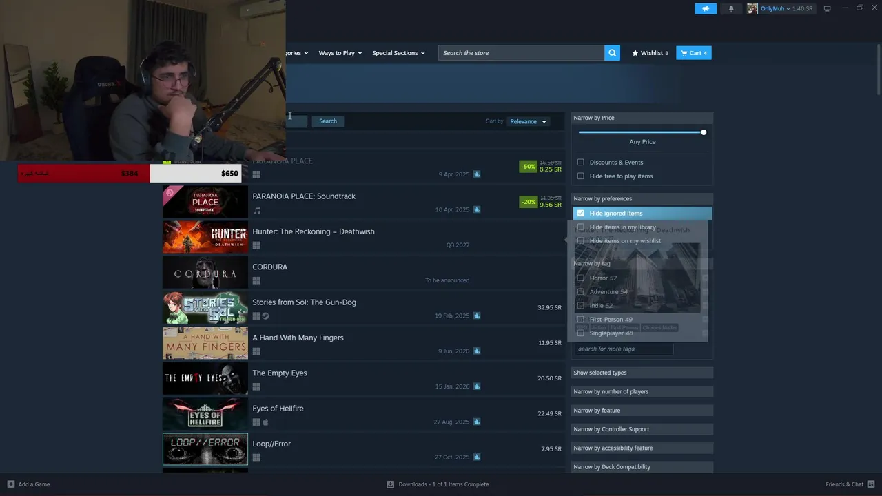The image size is (882, 496).
Task: Click the Wishlist star icon
Action: [635, 53]
